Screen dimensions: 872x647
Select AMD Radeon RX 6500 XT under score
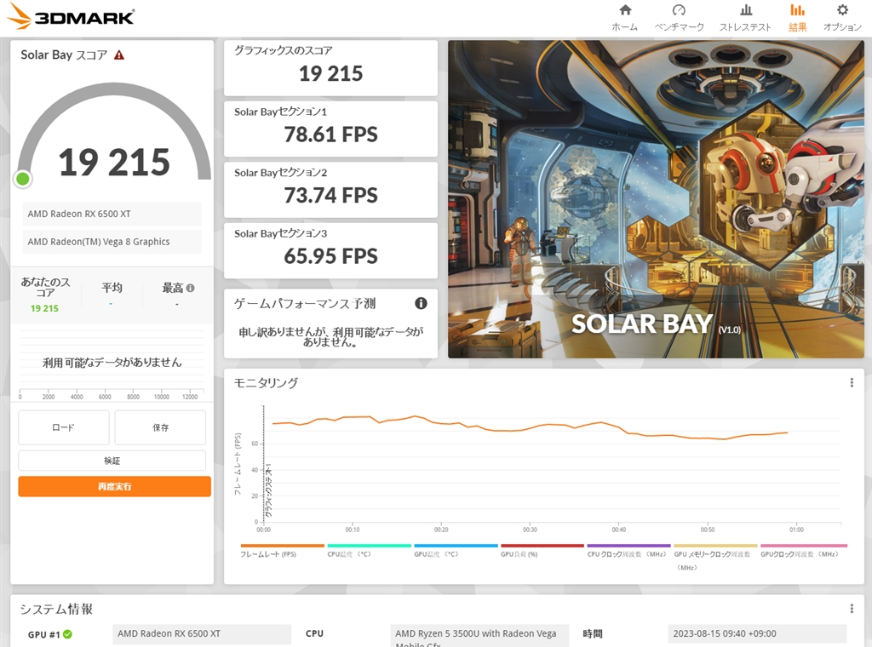tap(112, 214)
